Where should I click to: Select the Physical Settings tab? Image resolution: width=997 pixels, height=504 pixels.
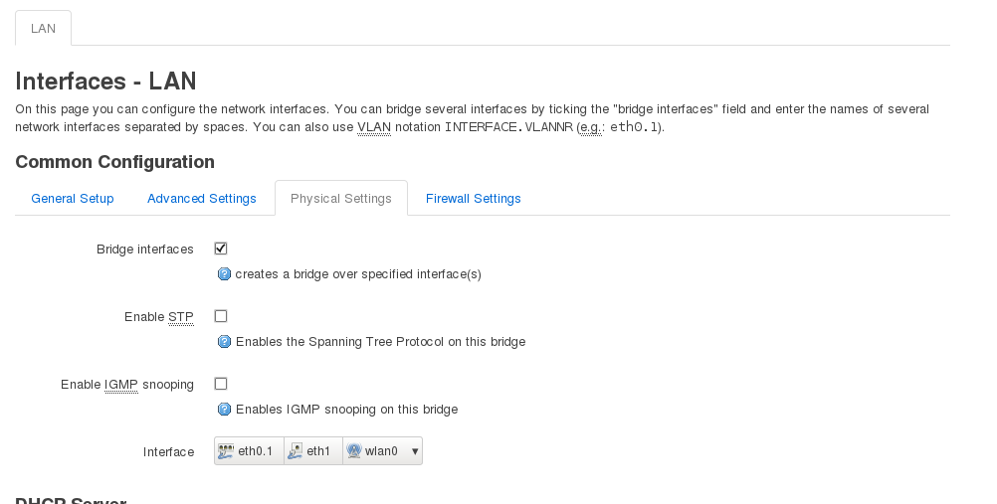(341, 199)
